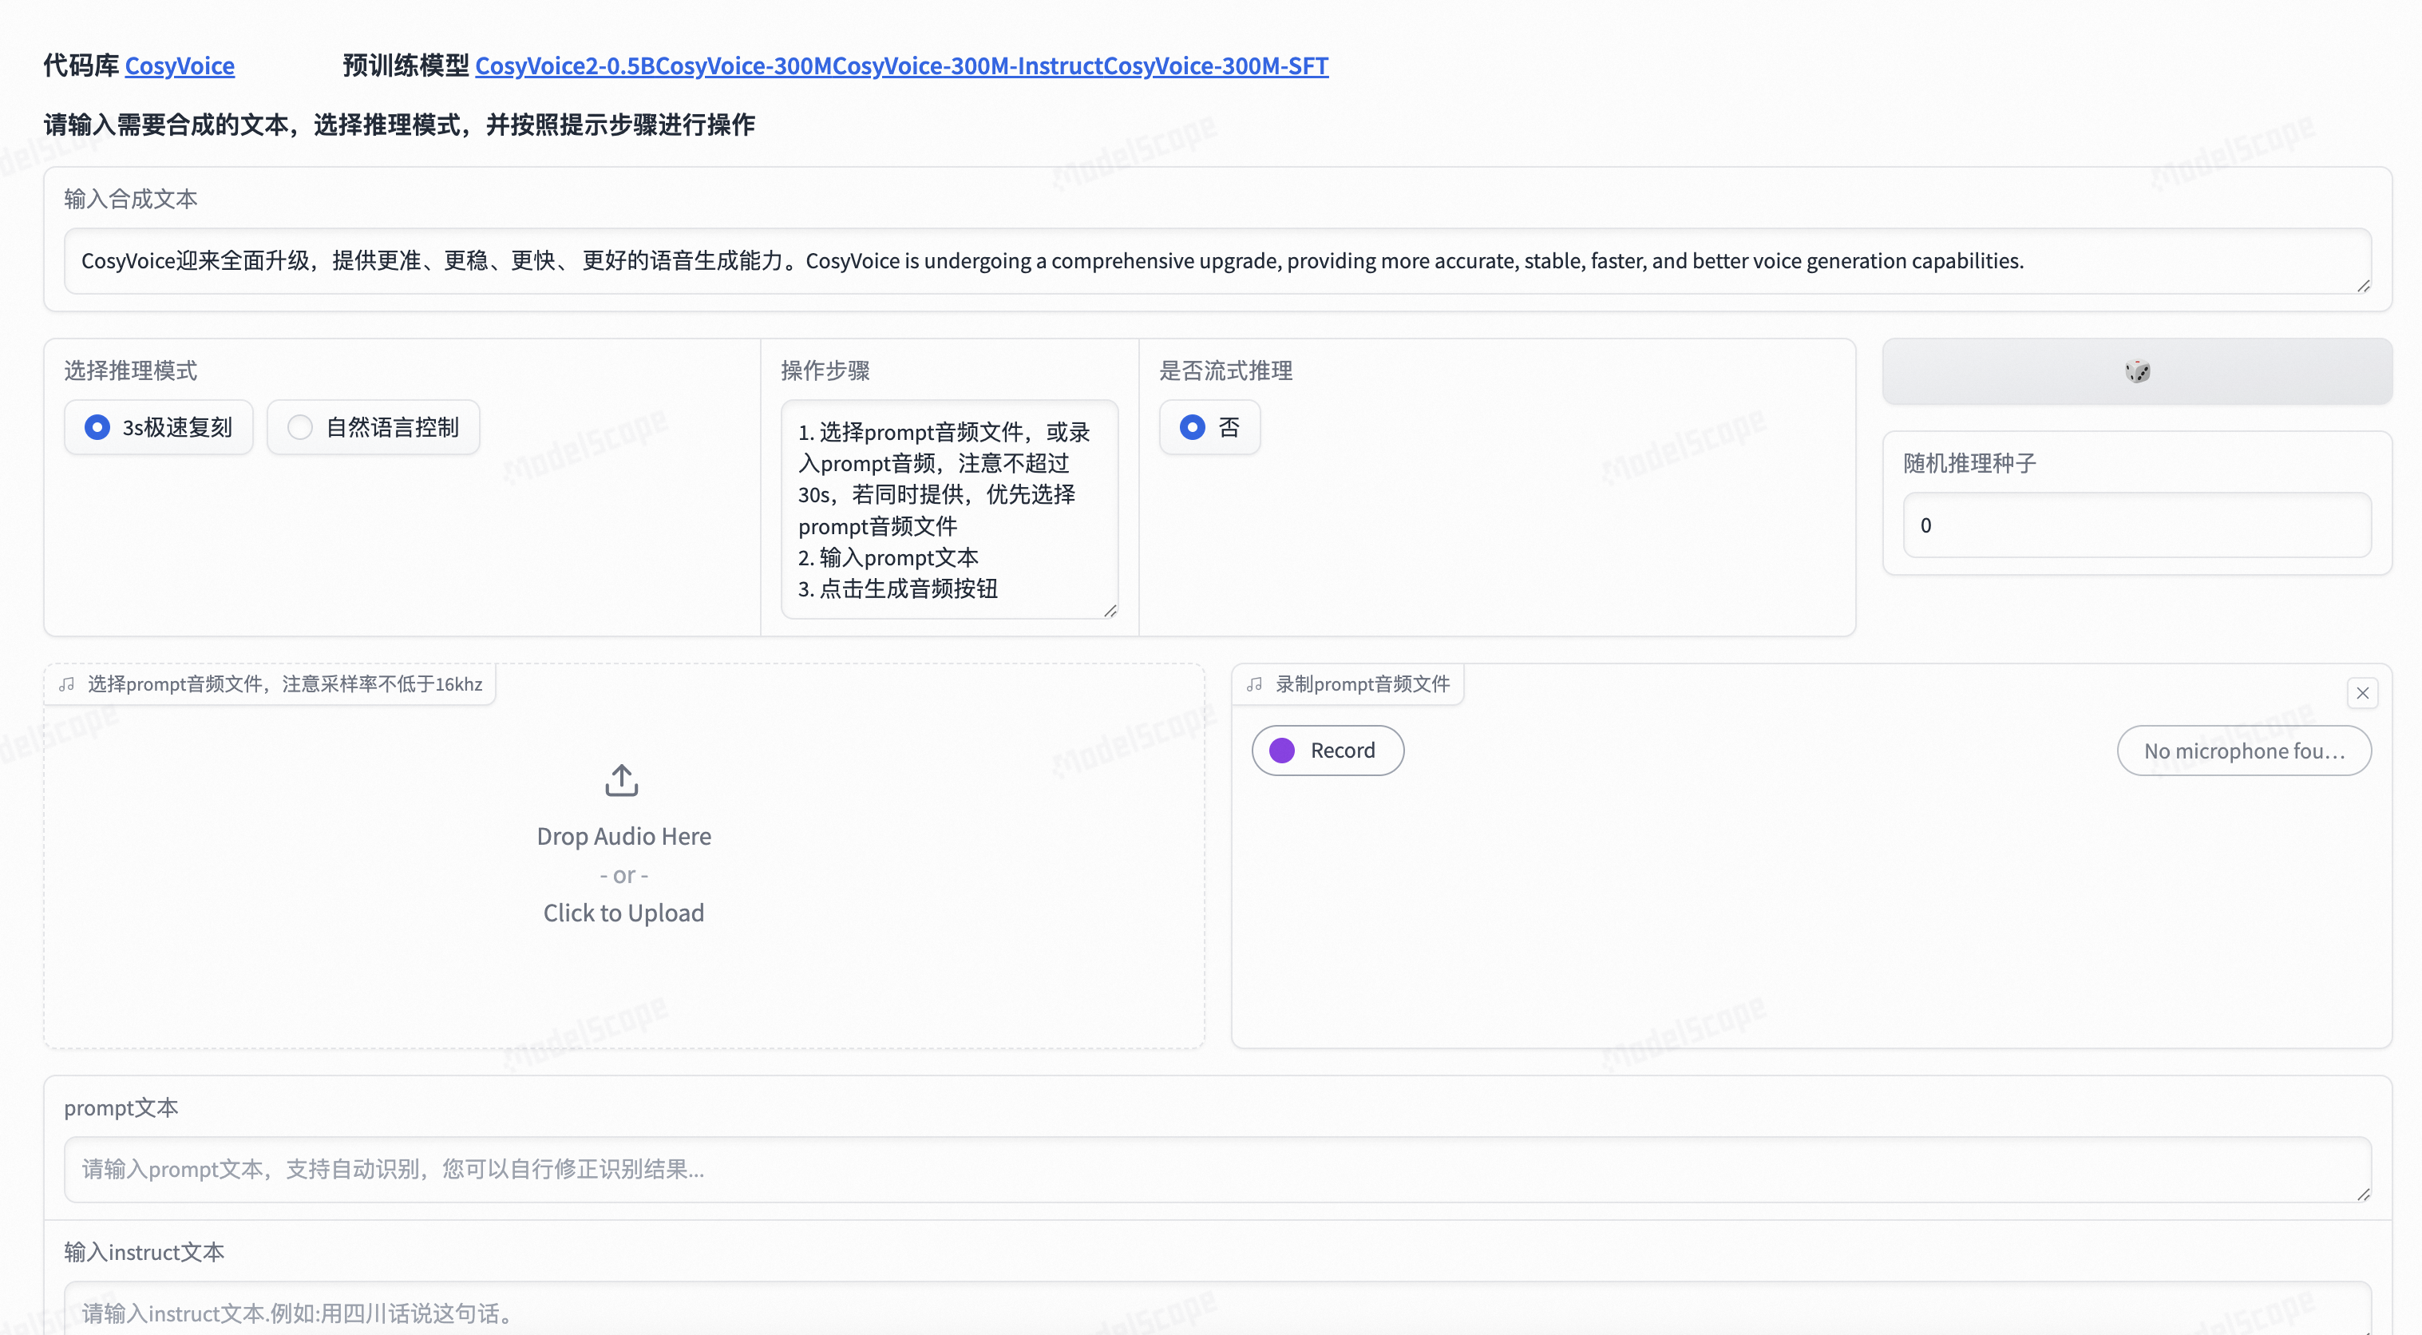
Task: Click the purple dot on the Record button
Action: [x=1283, y=751]
